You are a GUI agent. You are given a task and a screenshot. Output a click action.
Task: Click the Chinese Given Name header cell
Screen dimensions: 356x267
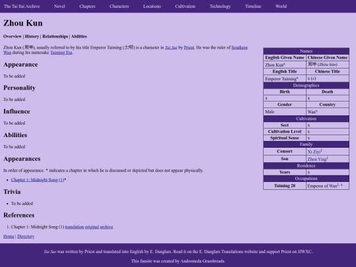328,57
